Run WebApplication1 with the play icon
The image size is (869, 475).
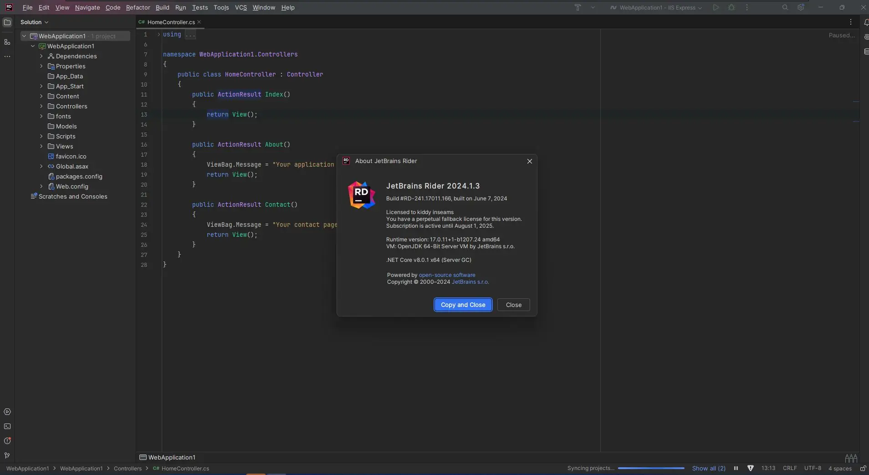point(716,7)
